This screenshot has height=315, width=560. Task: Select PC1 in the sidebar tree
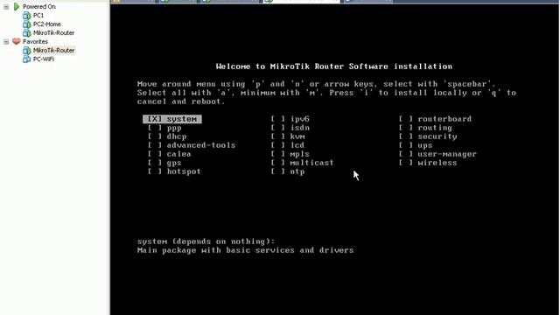(x=38, y=16)
